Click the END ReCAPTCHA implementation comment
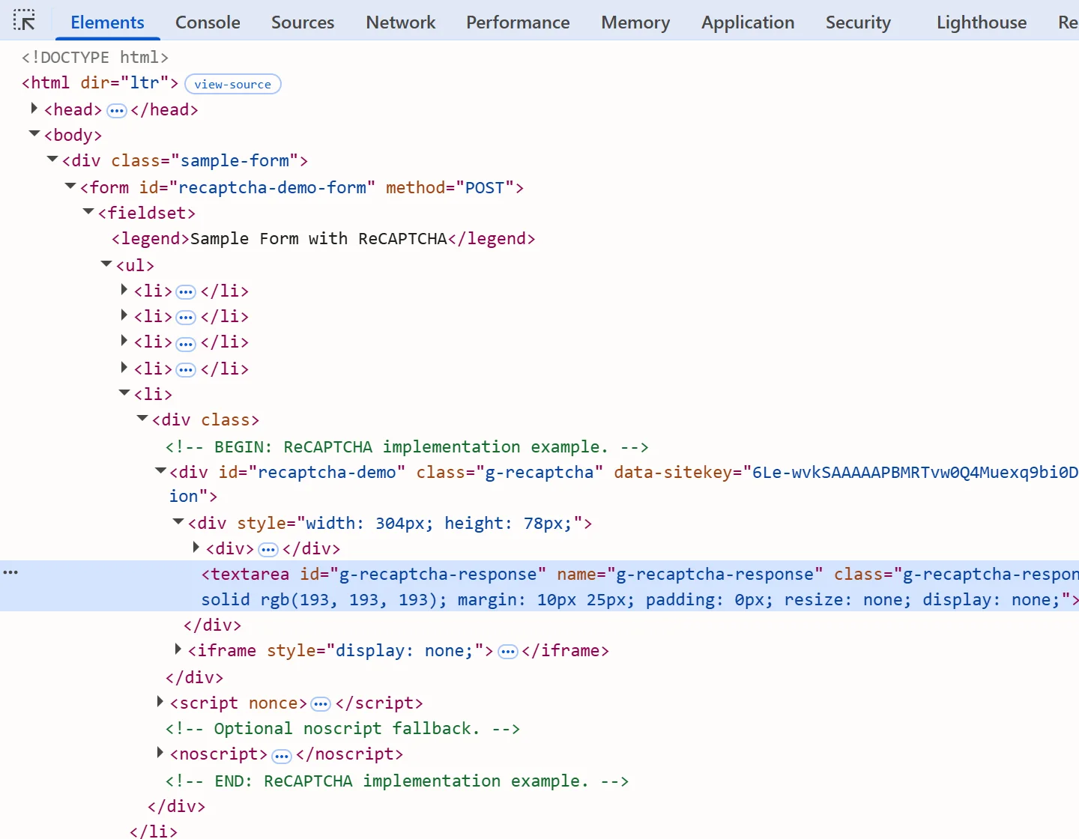Image resolution: width=1079 pixels, height=839 pixels. click(397, 781)
